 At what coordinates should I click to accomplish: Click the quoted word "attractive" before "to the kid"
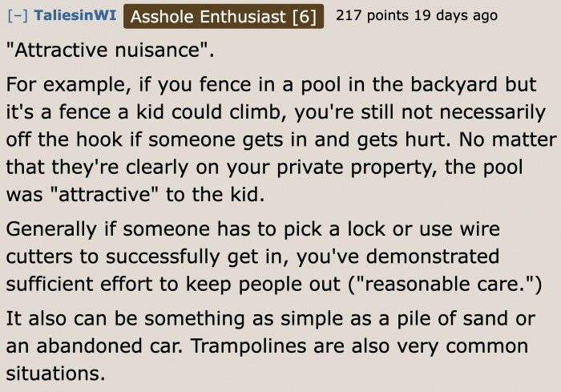coord(104,195)
